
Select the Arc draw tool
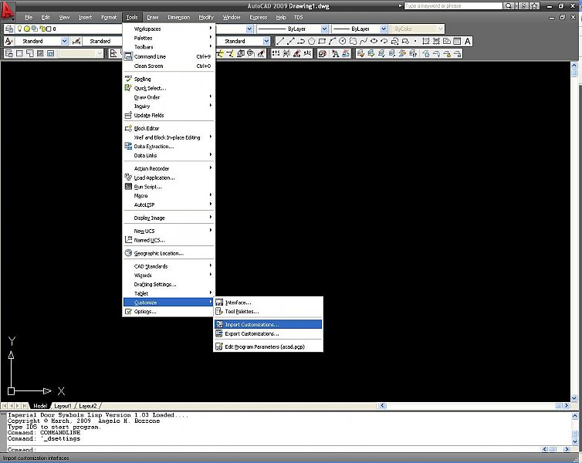(x=332, y=41)
